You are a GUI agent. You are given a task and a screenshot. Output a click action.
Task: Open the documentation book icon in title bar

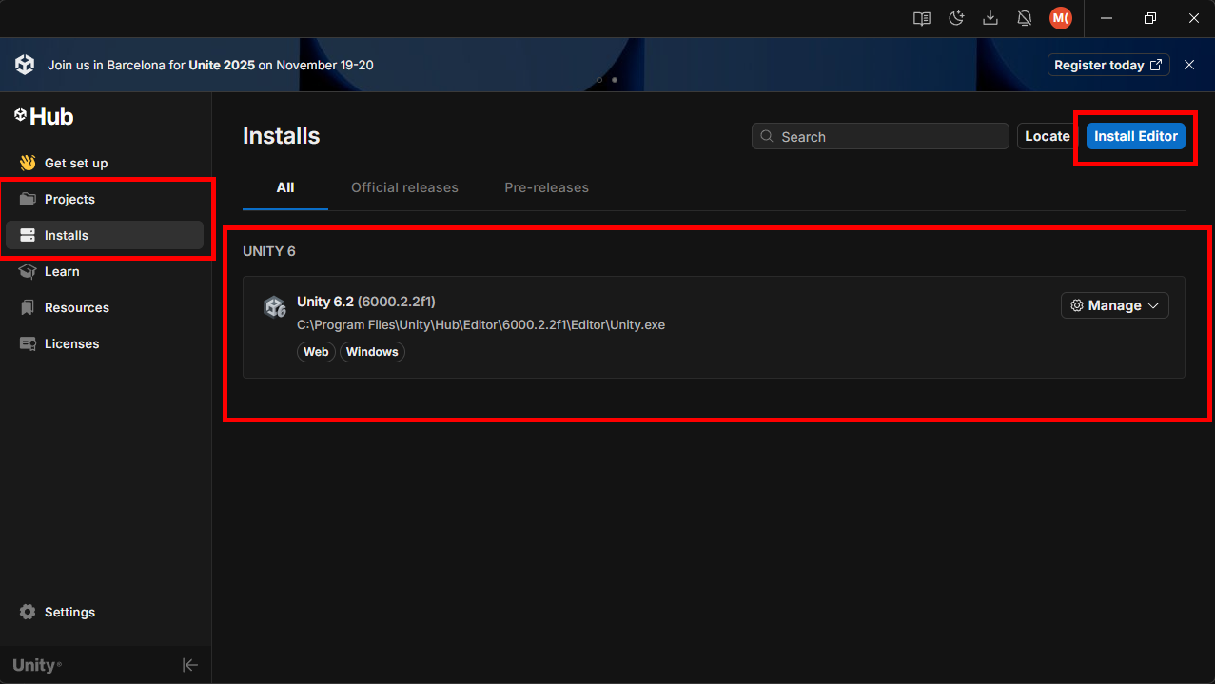coord(921,18)
